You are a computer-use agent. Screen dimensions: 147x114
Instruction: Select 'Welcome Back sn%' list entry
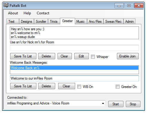point(74,68)
